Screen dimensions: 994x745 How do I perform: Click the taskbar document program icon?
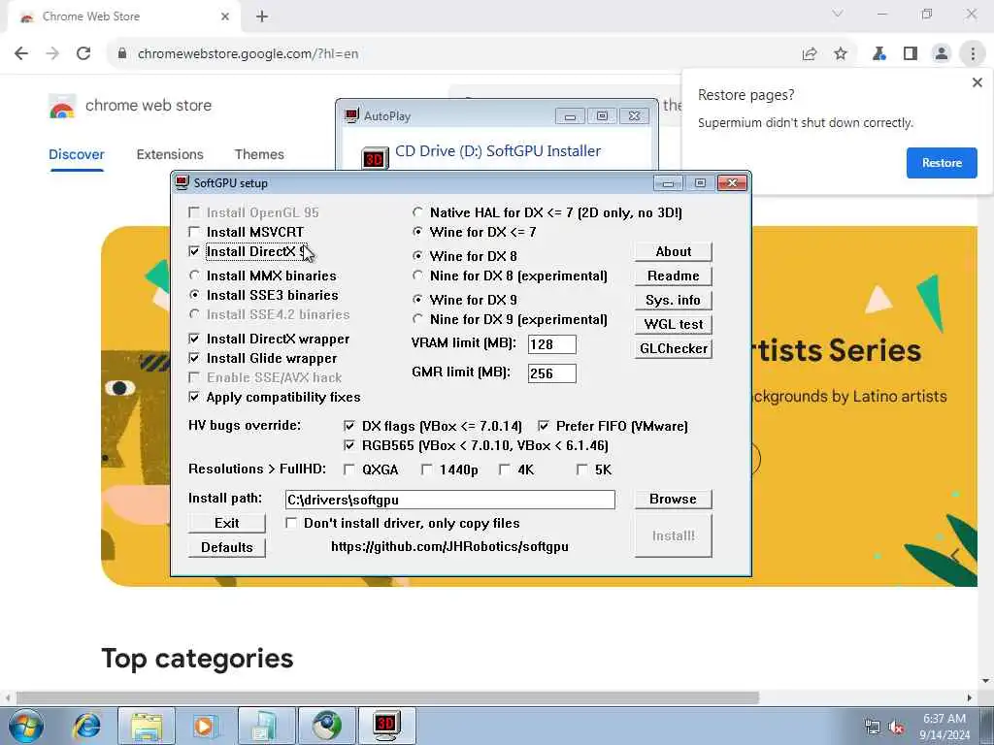pyautogui.click(x=266, y=726)
